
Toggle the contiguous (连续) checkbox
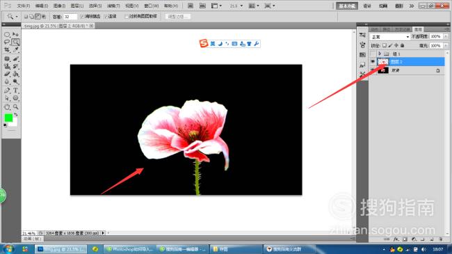point(106,17)
